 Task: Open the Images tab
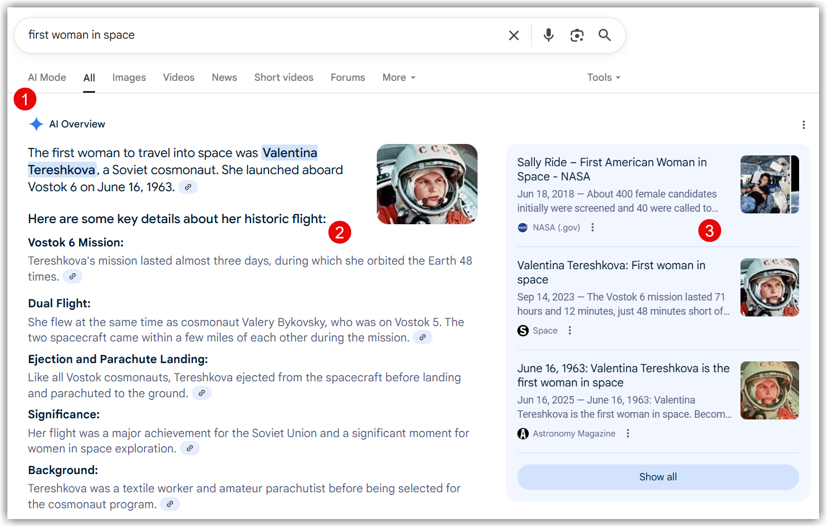point(129,77)
